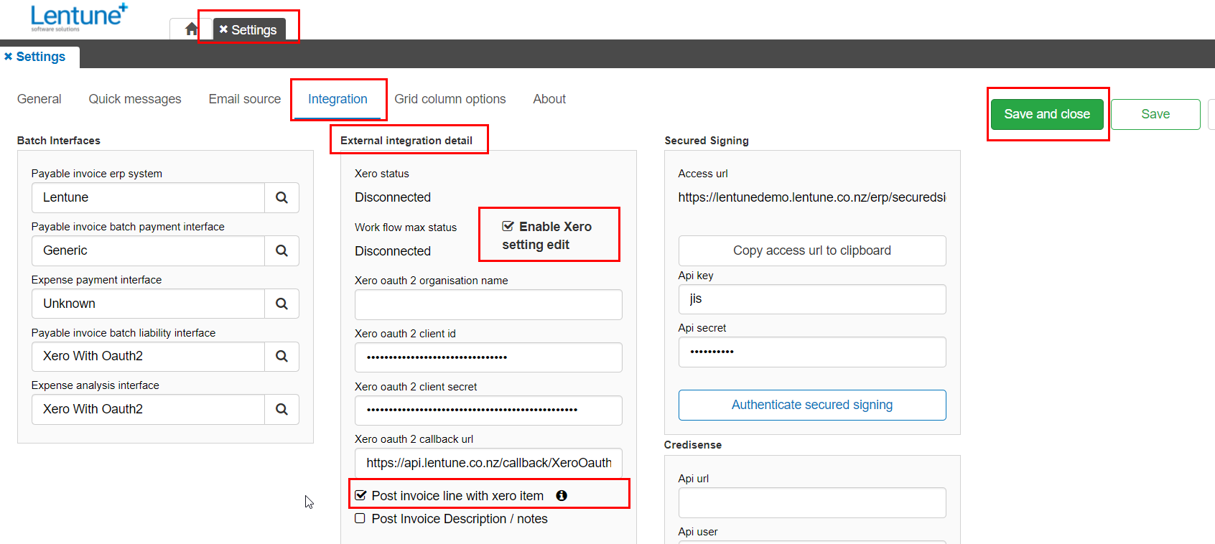Screen dimensions: 1215x544
Task: Enable Post Invoice Description / notes
Action: click(x=360, y=518)
